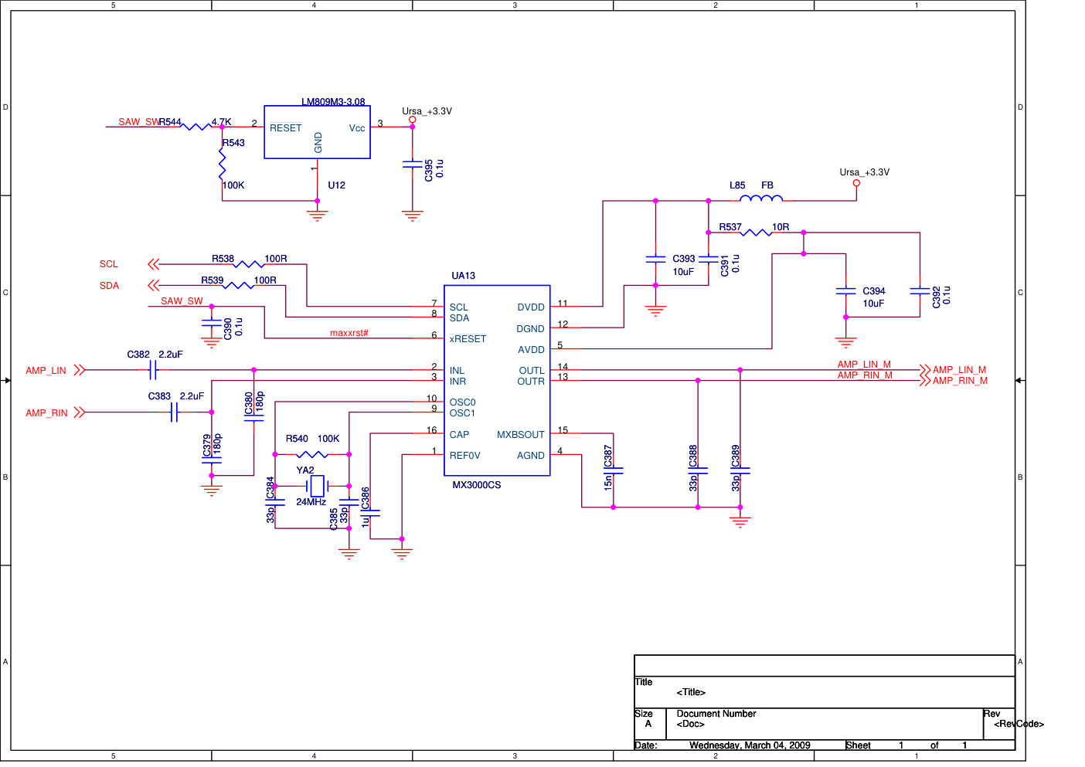Click the AMP_LIN input port arrow
Image resolution: width=1085 pixels, height=767 pixels.
[80, 371]
